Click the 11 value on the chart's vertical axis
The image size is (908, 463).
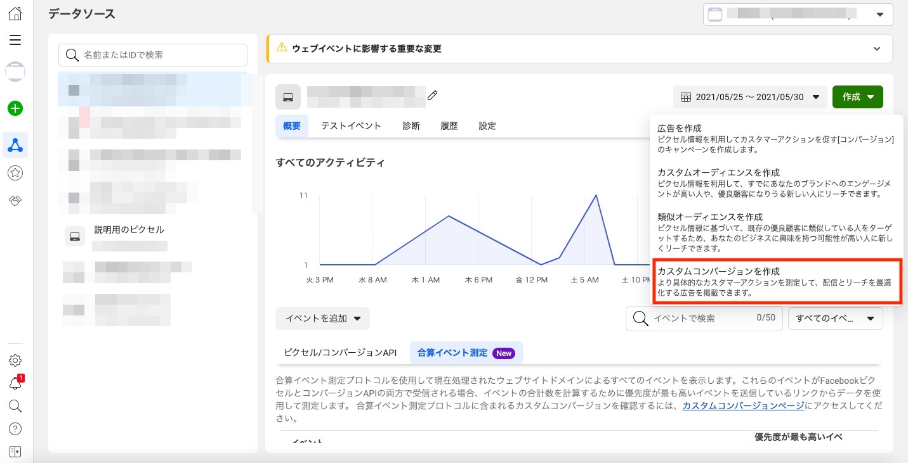point(303,196)
